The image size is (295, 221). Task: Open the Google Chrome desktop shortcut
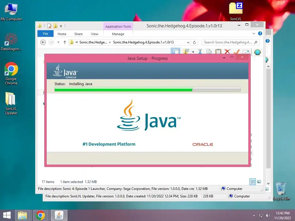tap(11, 73)
